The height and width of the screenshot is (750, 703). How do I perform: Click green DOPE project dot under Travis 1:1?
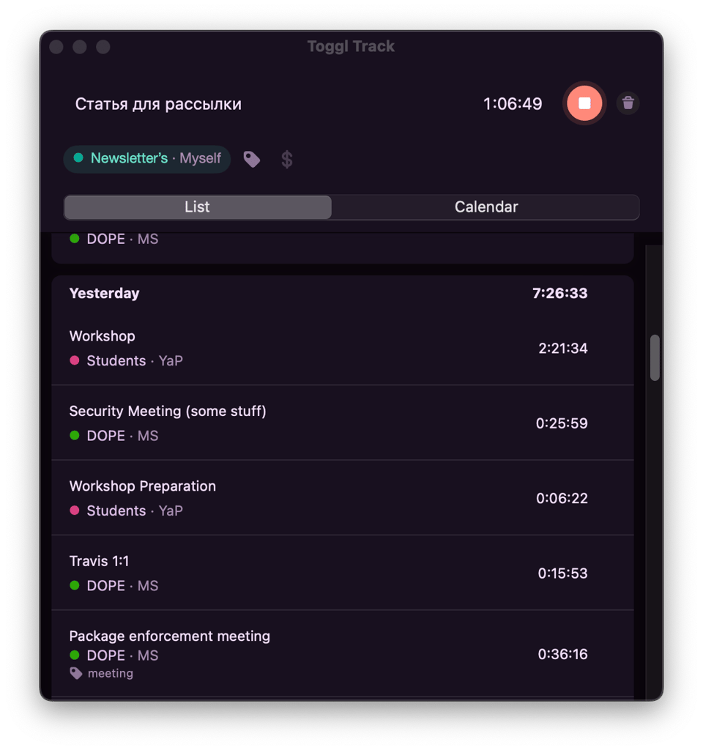pyautogui.click(x=74, y=585)
